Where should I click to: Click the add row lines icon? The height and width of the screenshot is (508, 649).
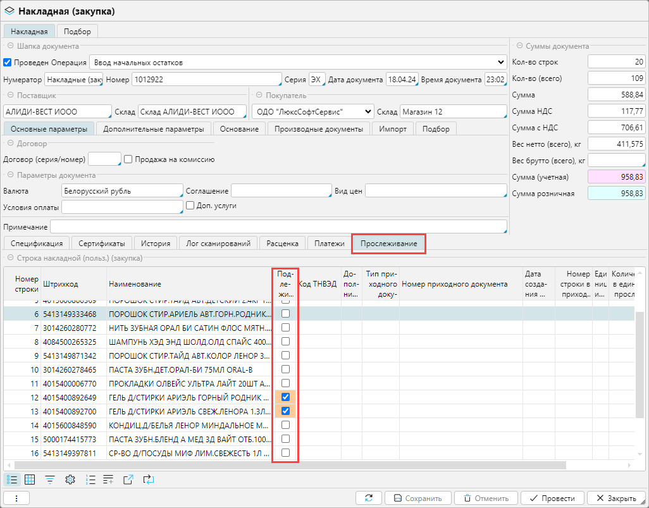click(108, 480)
